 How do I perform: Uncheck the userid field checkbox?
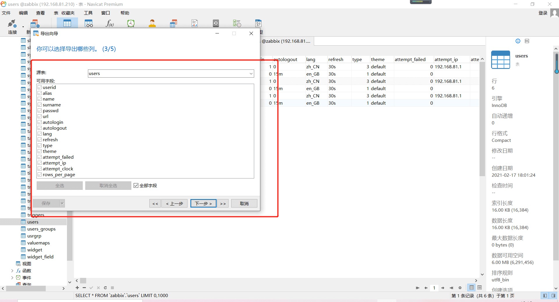(40, 87)
